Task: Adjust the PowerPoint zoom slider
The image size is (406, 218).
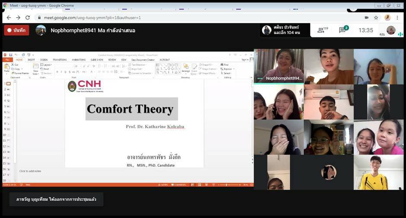Action: 227,184
